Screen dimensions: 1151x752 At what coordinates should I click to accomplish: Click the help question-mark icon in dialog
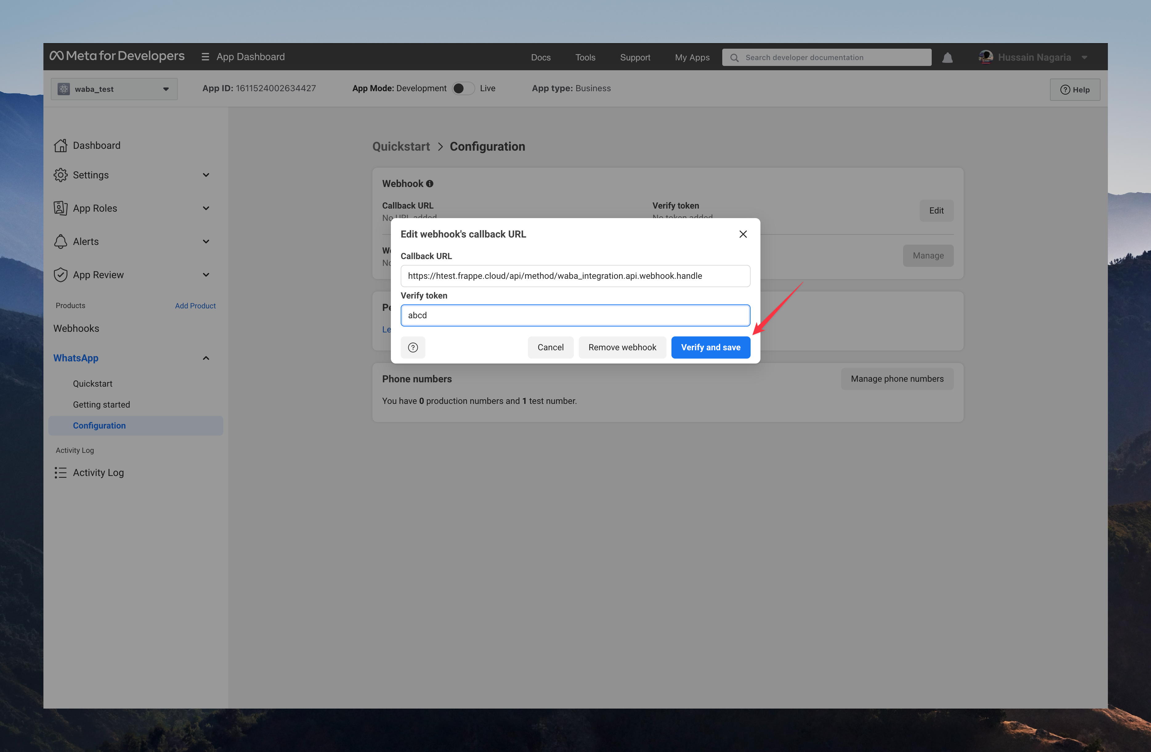pos(412,347)
